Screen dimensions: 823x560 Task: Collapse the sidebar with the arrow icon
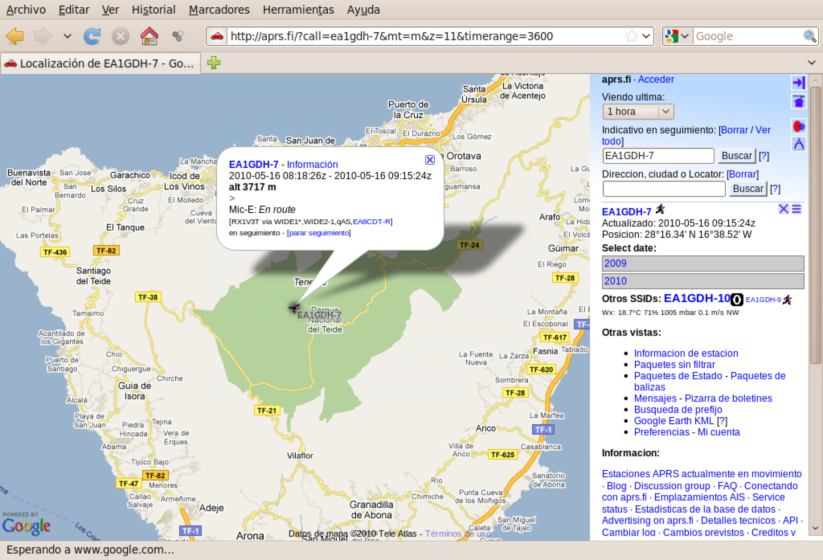[799, 82]
